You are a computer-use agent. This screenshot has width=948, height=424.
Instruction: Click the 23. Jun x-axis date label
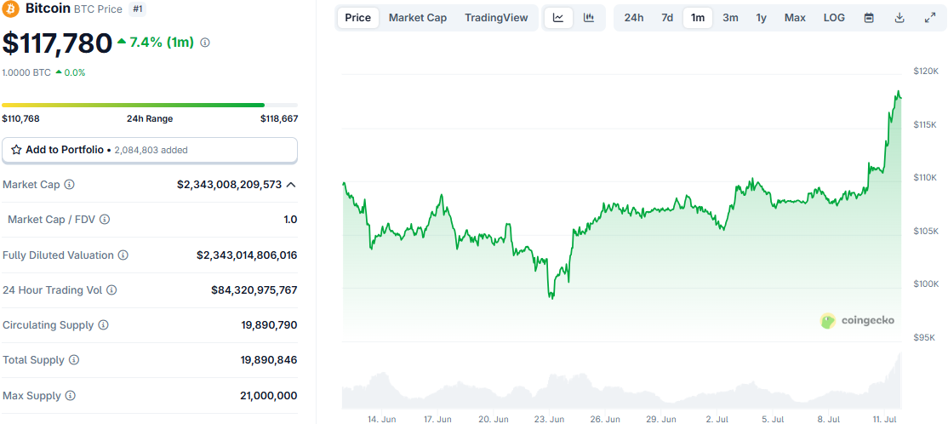(x=549, y=419)
